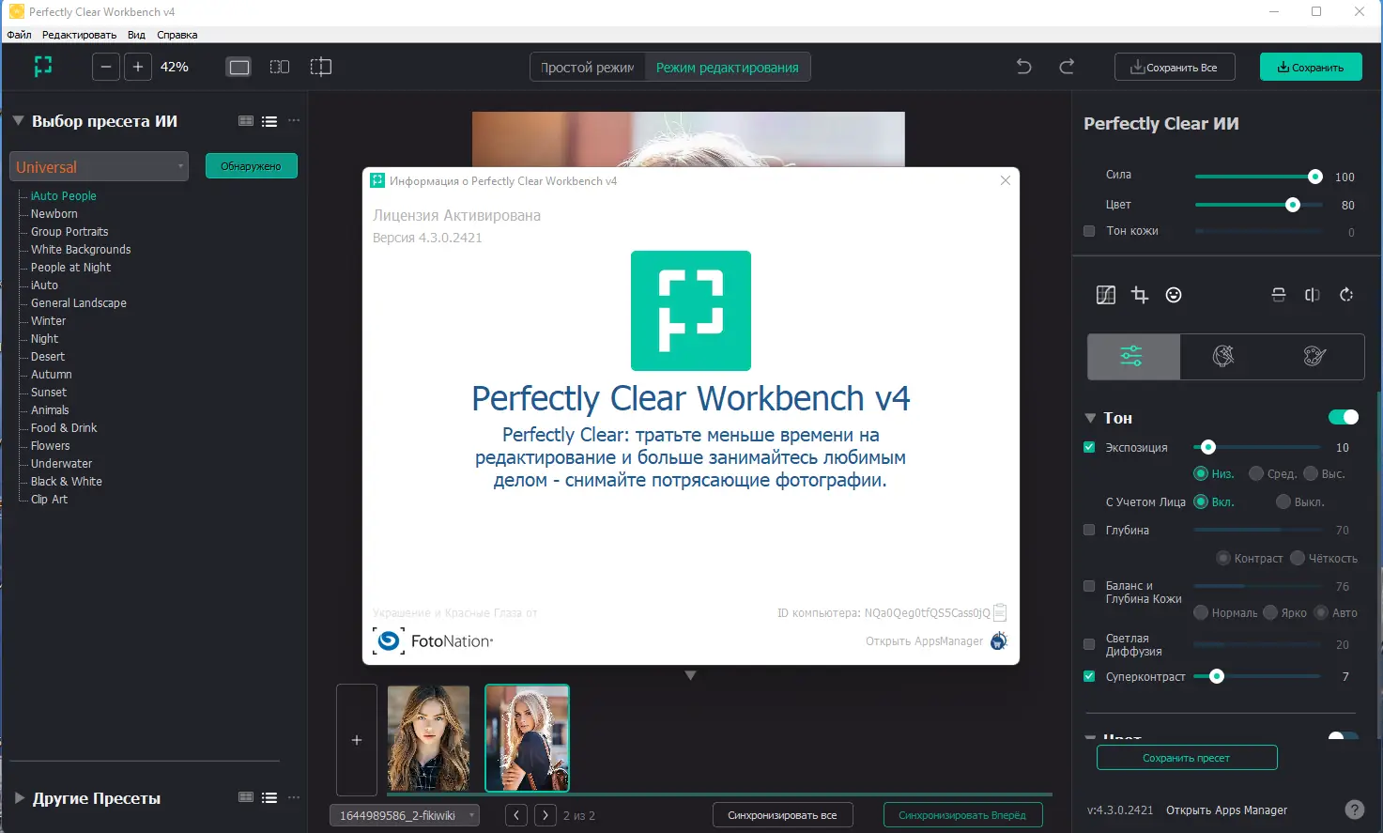Open the Файл menu

click(19, 35)
